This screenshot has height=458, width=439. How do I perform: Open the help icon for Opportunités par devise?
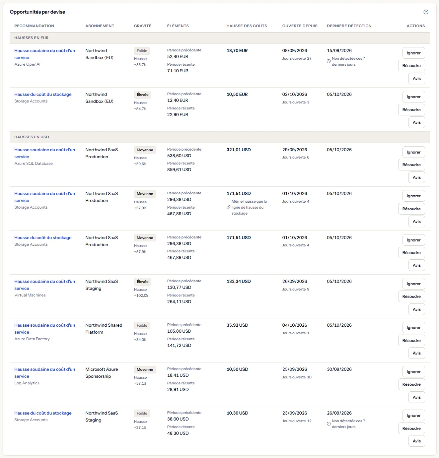(x=426, y=12)
